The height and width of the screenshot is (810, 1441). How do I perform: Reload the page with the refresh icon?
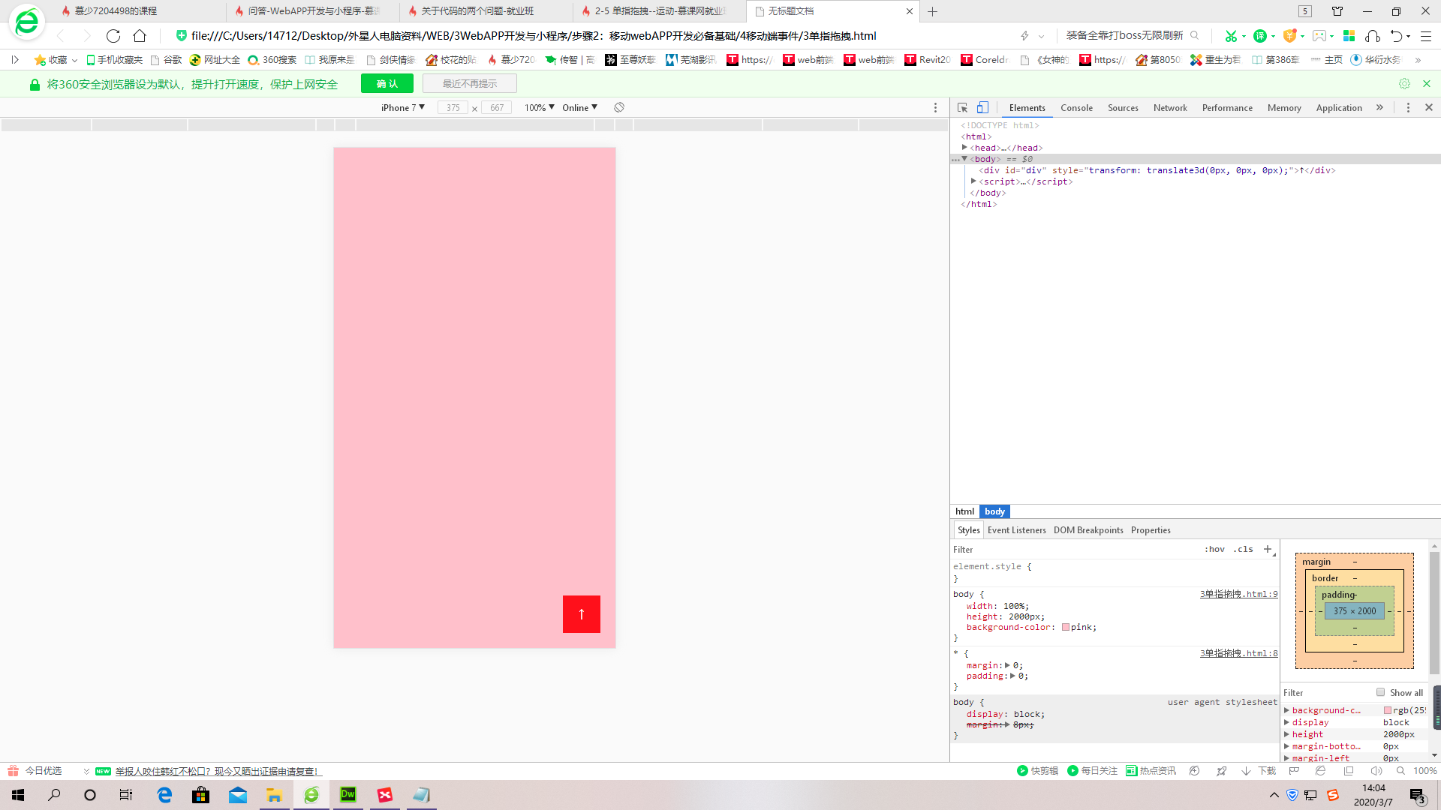[113, 36]
